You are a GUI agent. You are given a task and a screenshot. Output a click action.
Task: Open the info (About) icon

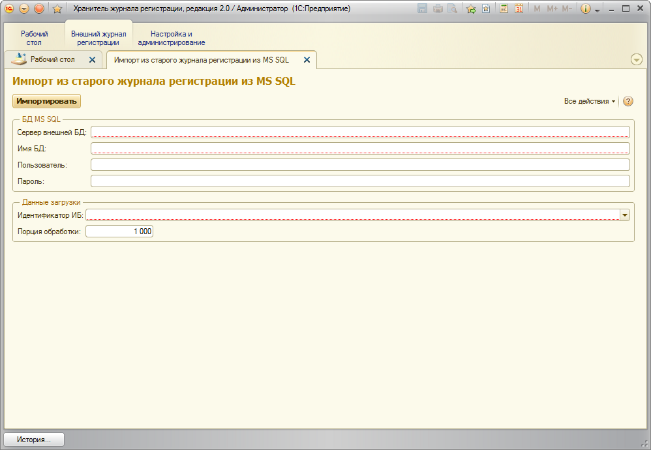585,8
